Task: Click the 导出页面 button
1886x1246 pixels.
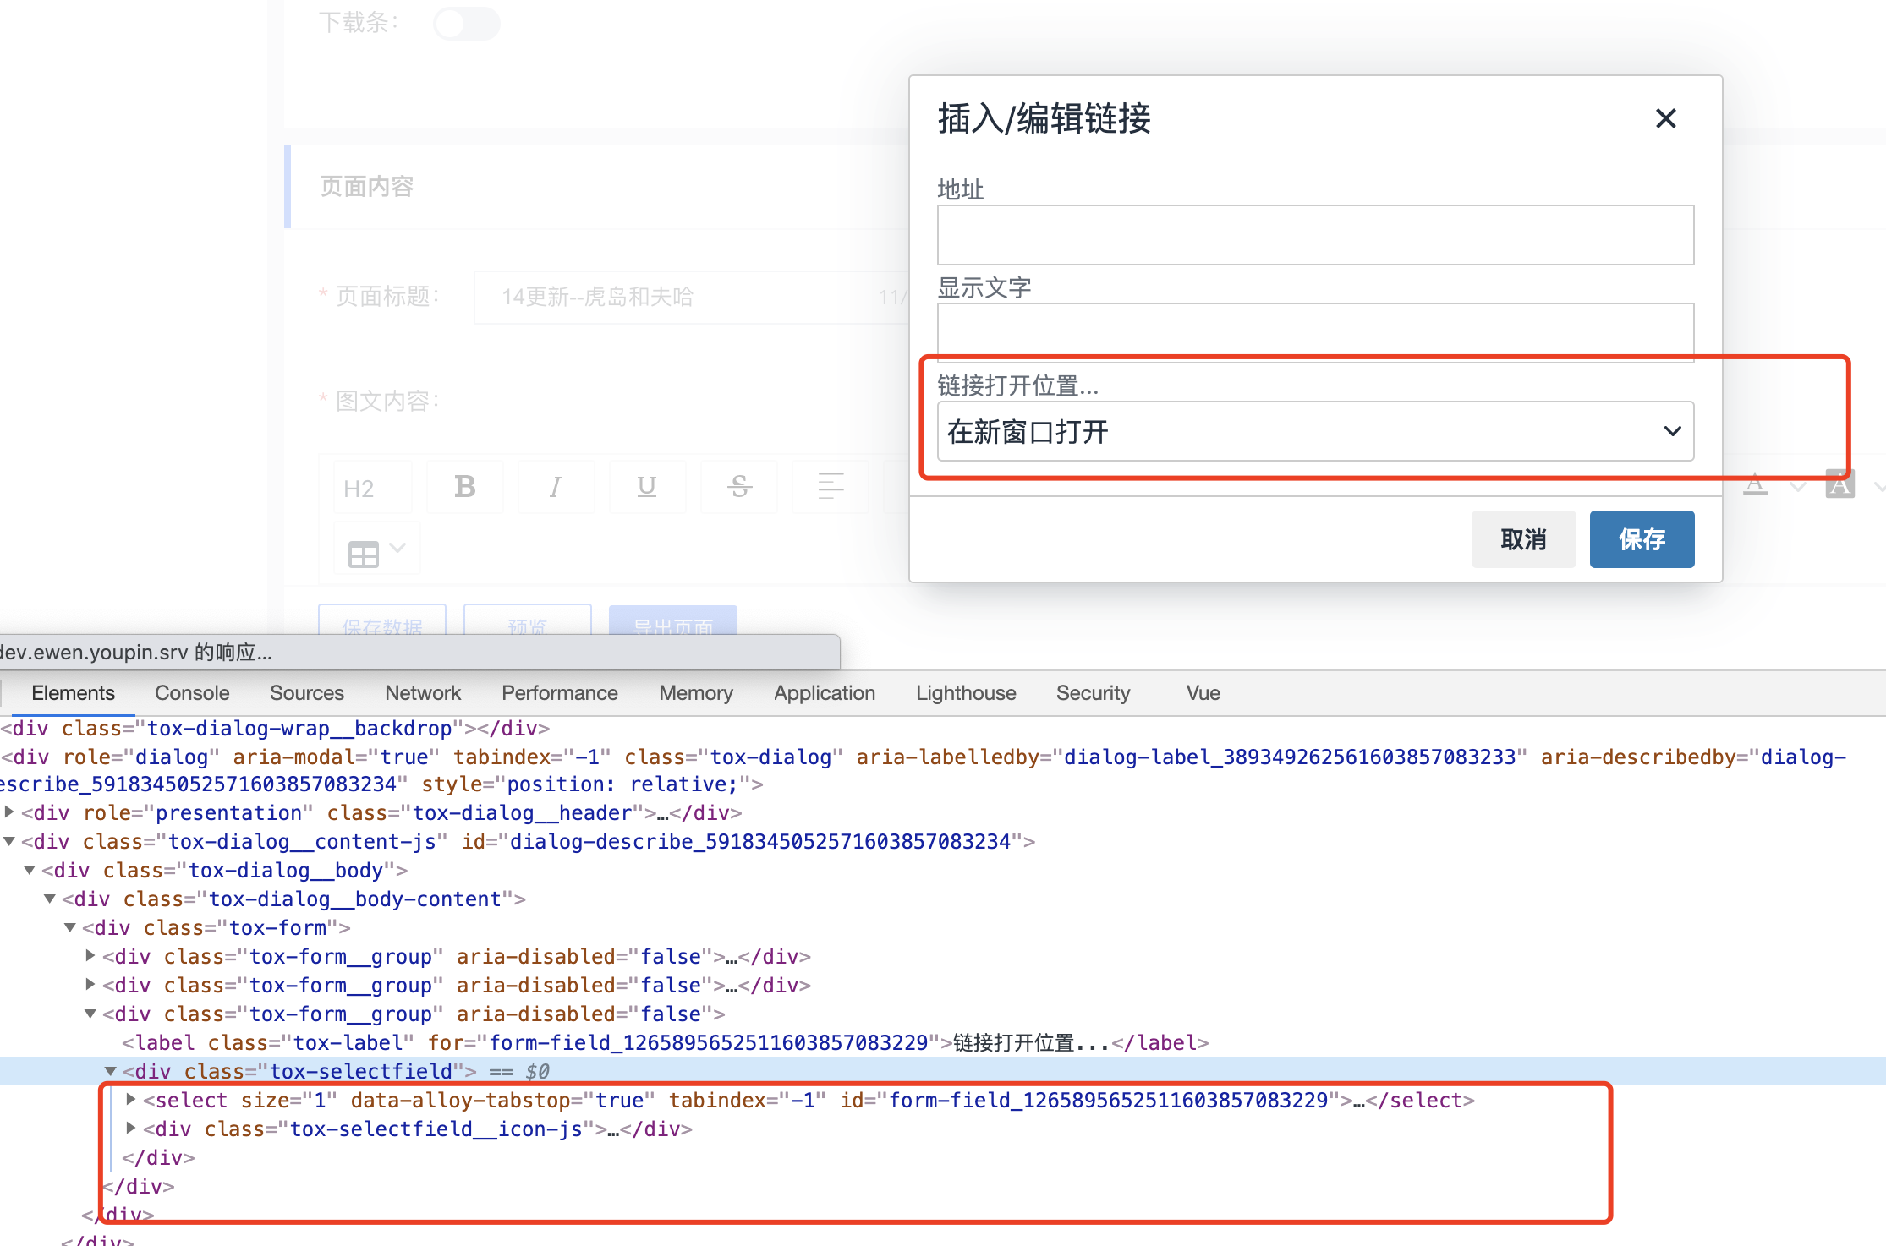Action: 672,626
